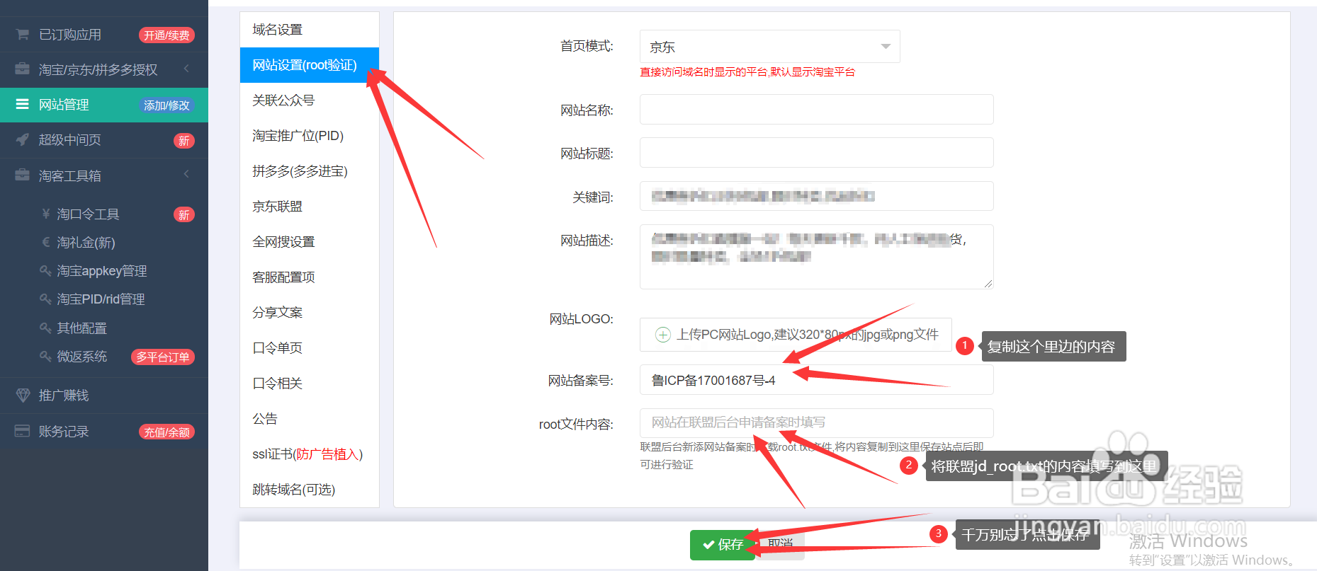Select the ssl证书(防广告植入) tab
1317x571 pixels.
(x=310, y=454)
